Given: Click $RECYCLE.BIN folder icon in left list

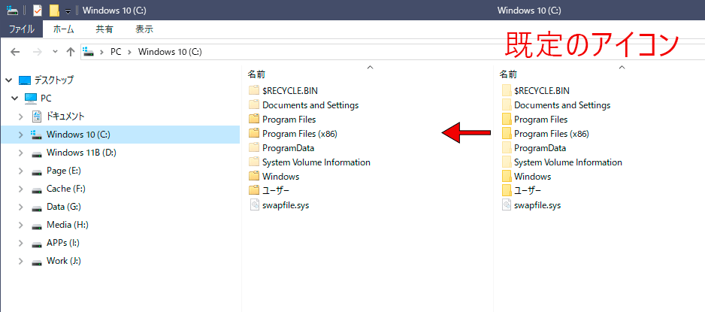Looking at the screenshot, I should tap(254, 90).
